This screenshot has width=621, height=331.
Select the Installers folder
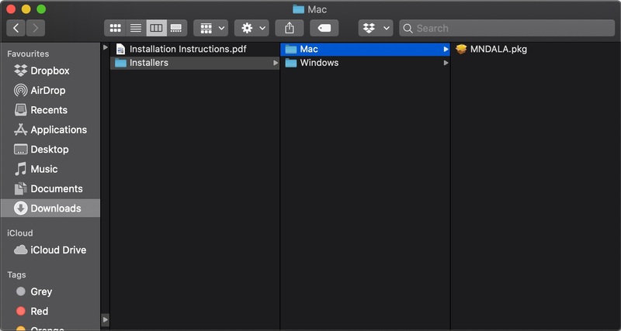[195, 63]
